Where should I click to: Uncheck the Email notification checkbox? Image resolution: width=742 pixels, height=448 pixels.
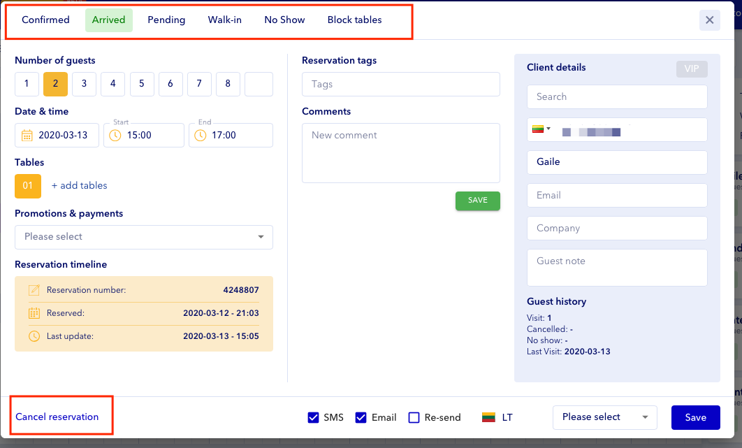[361, 417]
